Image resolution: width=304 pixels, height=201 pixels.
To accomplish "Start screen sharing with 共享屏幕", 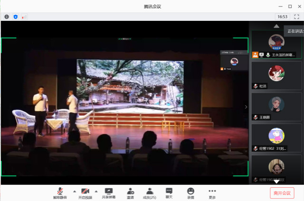I will click(x=109, y=193).
